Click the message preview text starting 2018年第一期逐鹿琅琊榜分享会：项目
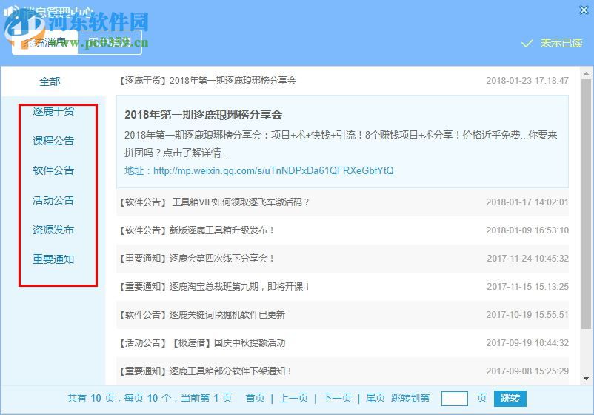This screenshot has height=415, width=594. pos(341,144)
